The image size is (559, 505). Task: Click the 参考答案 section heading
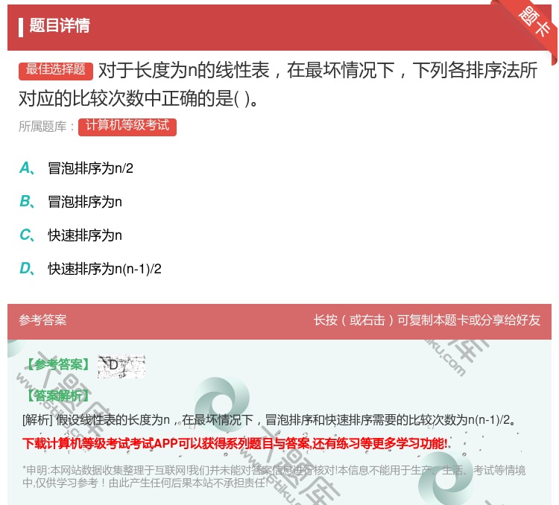click(x=42, y=320)
